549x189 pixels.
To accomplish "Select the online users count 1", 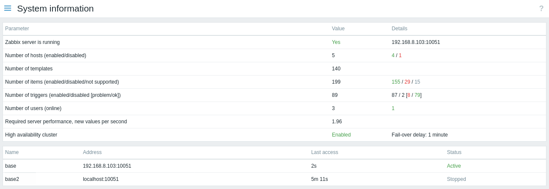I will click(393, 108).
